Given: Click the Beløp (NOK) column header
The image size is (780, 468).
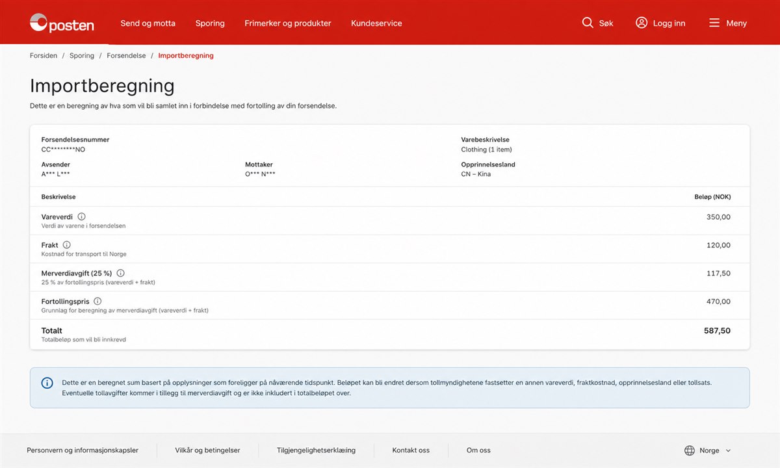Looking at the screenshot, I should coord(712,197).
